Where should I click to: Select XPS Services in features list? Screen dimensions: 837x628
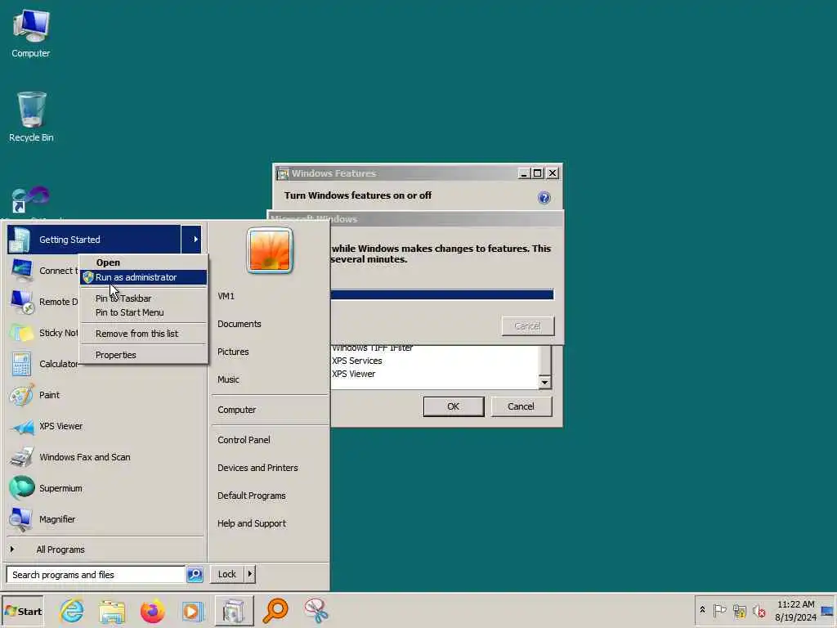(x=356, y=361)
